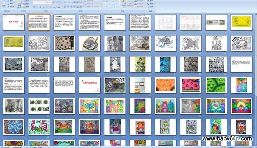
Task: Open the Font group dialog launcher
Action: [62, 11]
